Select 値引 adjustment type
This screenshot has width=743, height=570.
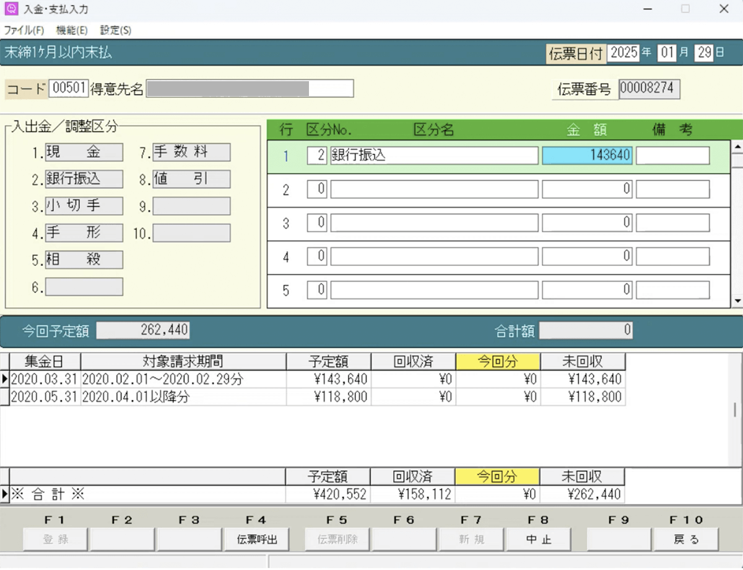191,179
